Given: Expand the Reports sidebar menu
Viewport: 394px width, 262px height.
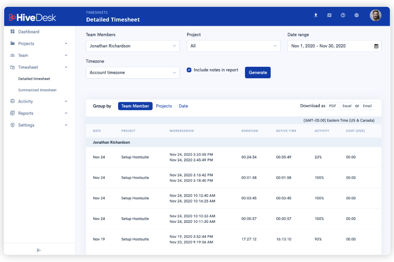Looking at the screenshot, I should 39,113.
